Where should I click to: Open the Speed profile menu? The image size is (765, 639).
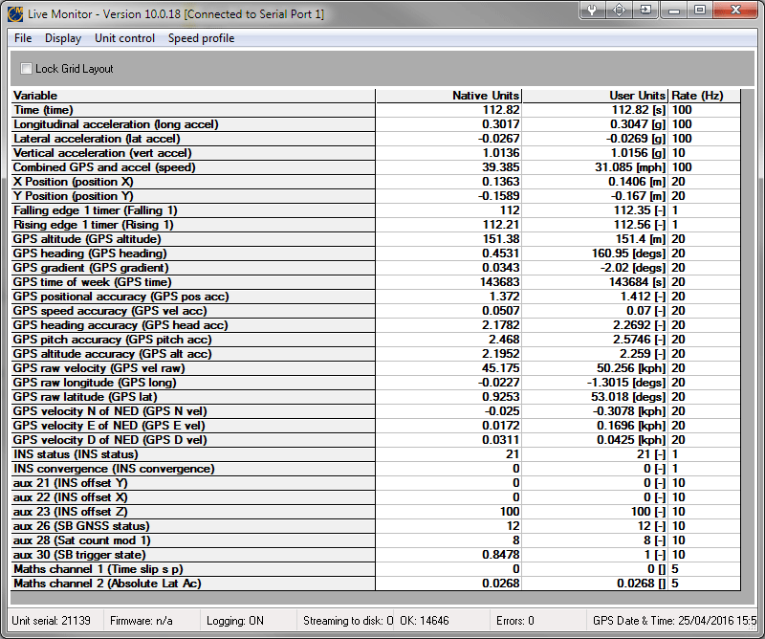201,38
